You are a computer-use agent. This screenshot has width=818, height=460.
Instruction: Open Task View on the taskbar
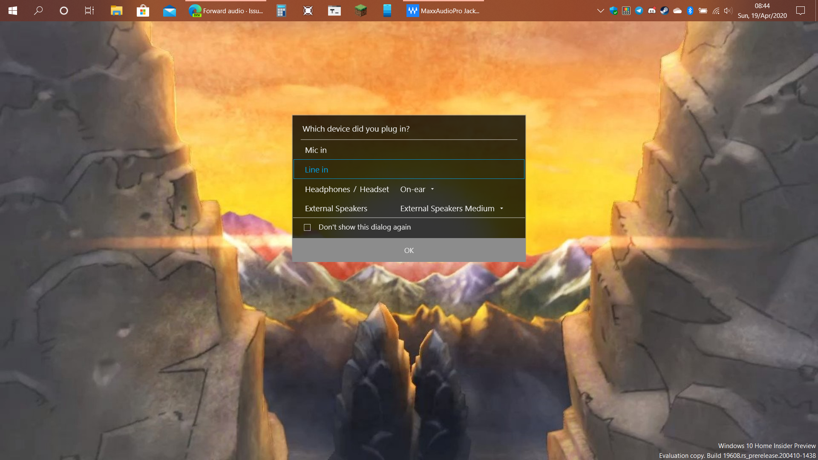[x=89, y=11]
